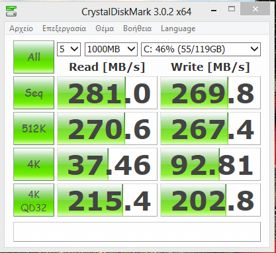Image resolution: width=276 pixels, height=253 pixels.
Task: Click the empty comment text field at bottom
Action: pyautogui.click(x=137, y=232)
